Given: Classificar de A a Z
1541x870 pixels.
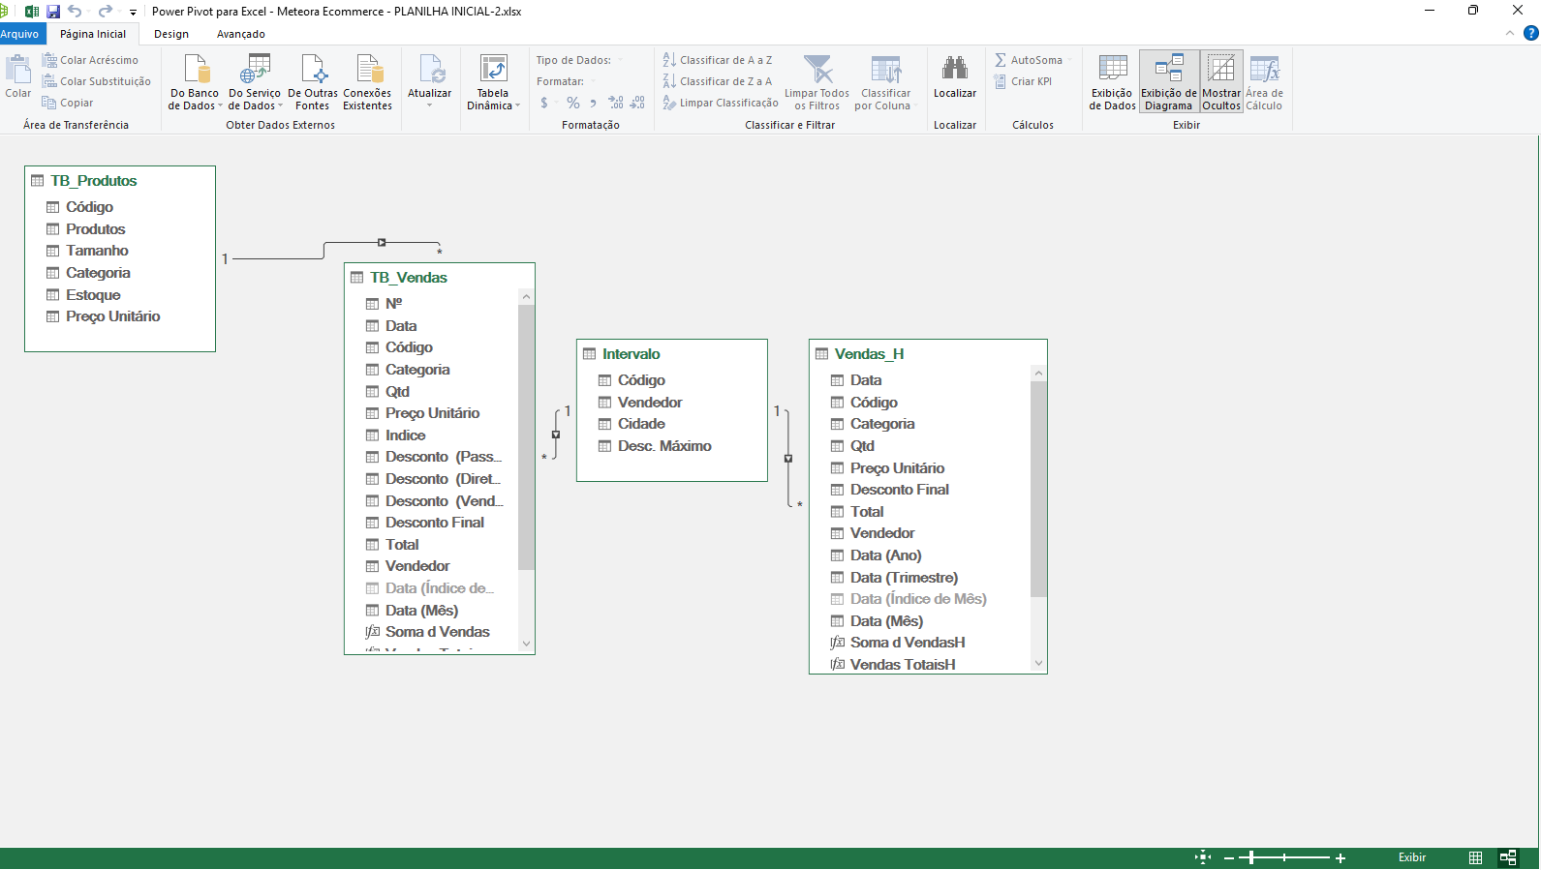Looking at the screenshot, I should point(718,60).
